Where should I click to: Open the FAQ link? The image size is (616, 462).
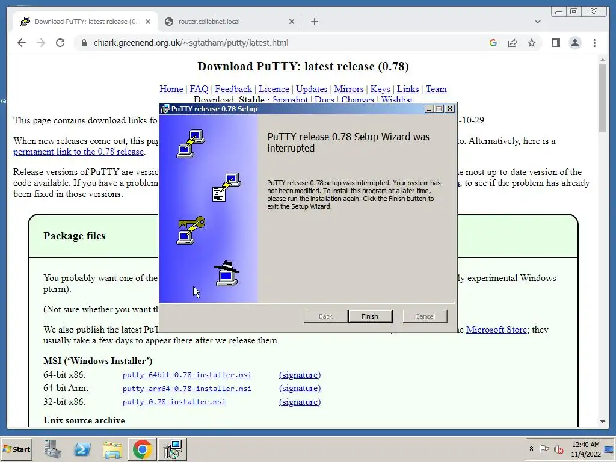(x=199, y=89)
